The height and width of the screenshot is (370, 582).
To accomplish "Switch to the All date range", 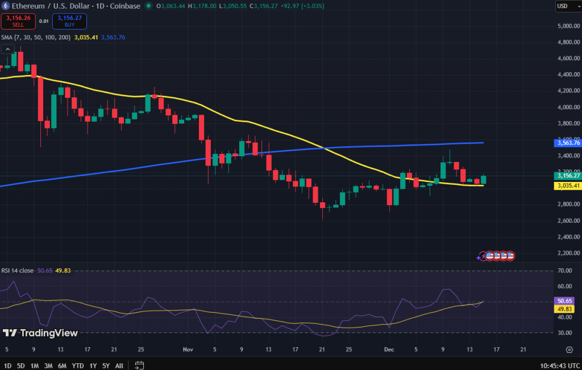I will point(119,365).
